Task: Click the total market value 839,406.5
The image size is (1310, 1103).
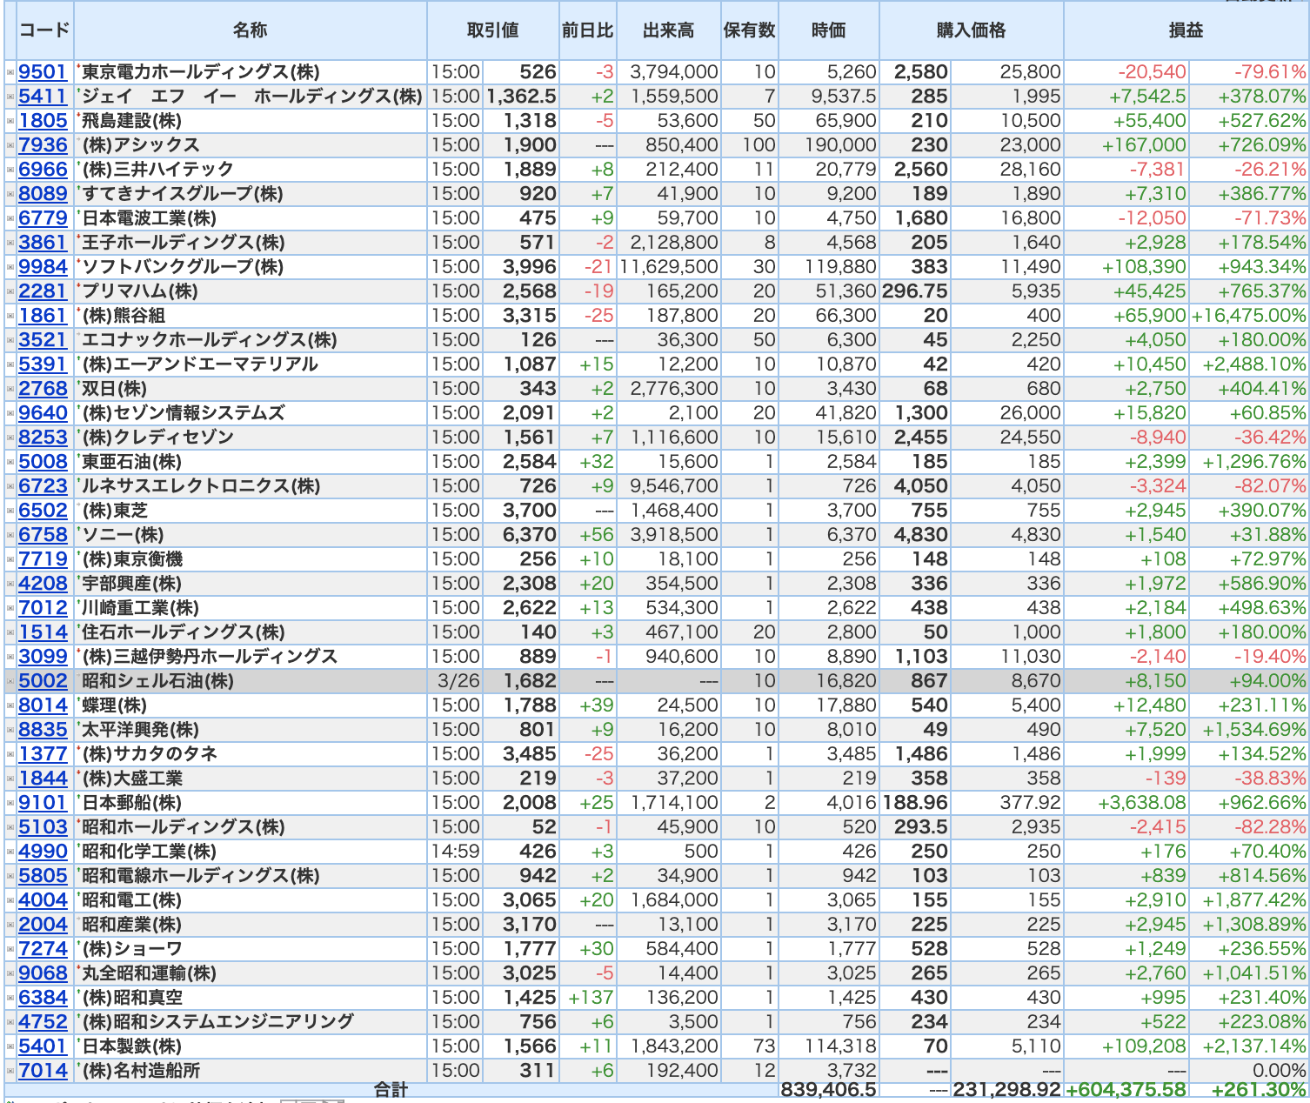Action: [829, 1090]
